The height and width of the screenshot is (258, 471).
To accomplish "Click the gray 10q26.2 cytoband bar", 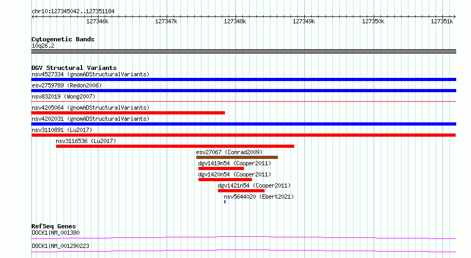I will pos(243,51).
